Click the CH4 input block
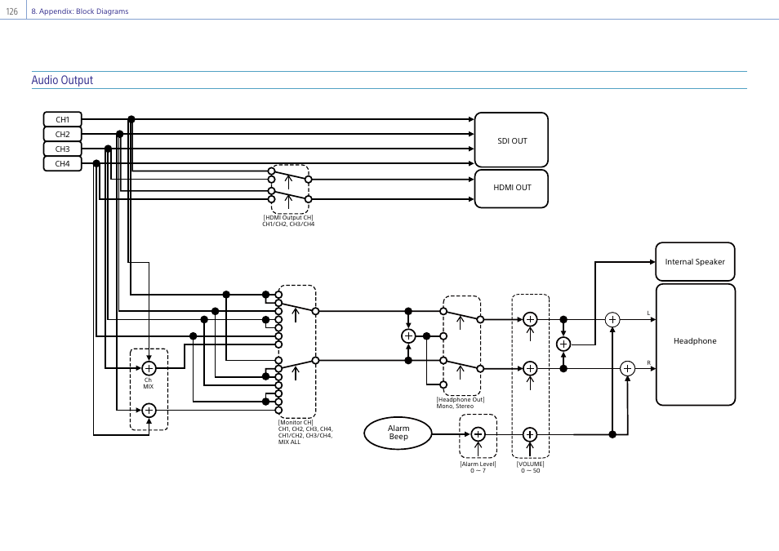This screenshot has width=779, height=551. click(63, 163)
